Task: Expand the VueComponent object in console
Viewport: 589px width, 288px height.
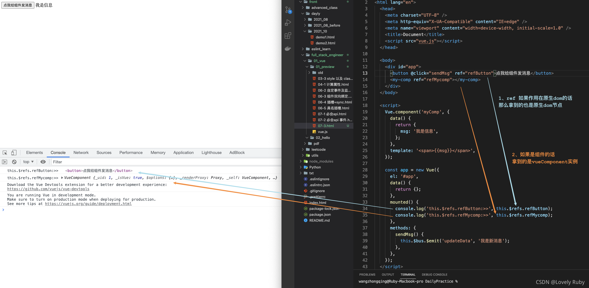Action: pos(62,178)
